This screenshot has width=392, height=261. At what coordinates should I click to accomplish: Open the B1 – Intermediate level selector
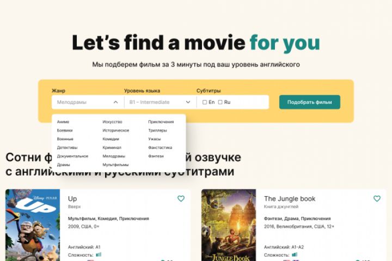160,102
